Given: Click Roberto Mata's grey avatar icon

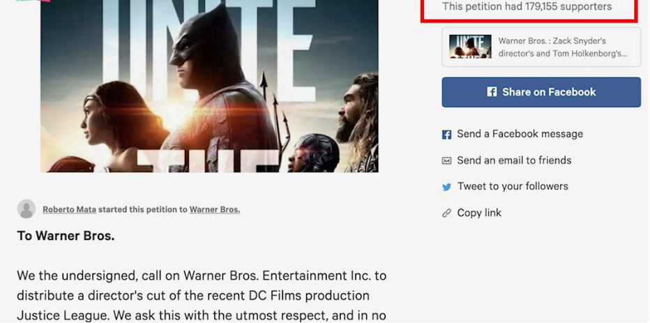Looking at the screenshot, I should tap(26, 209).
